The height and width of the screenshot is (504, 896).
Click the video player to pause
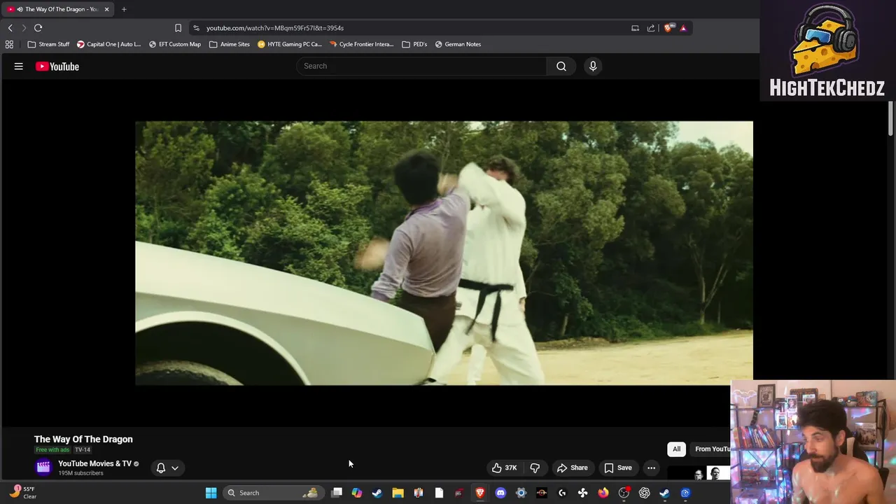(x=444, y=253)
